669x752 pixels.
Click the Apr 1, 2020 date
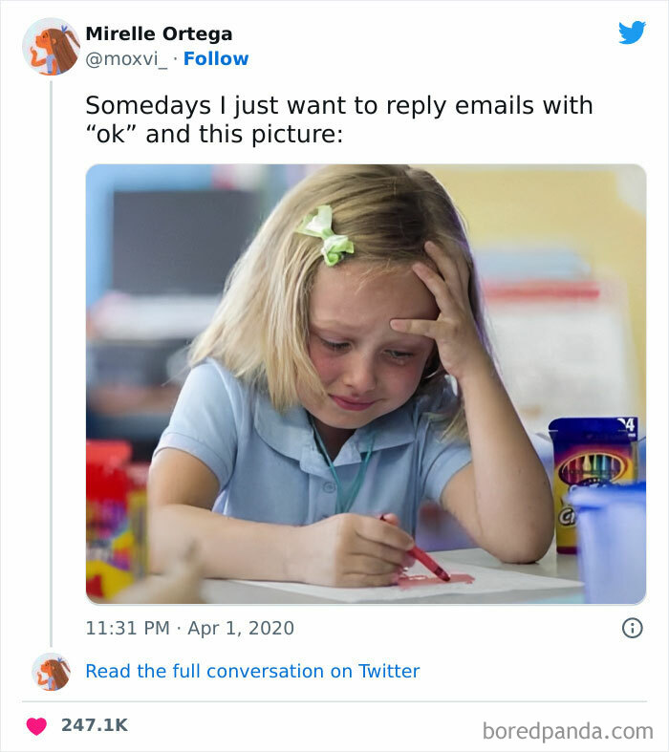tap(239, 628)
